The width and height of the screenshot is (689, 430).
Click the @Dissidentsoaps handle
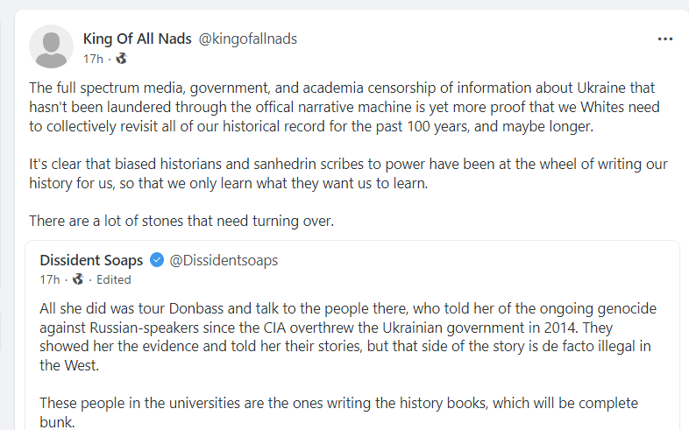[x=223, y=260]
